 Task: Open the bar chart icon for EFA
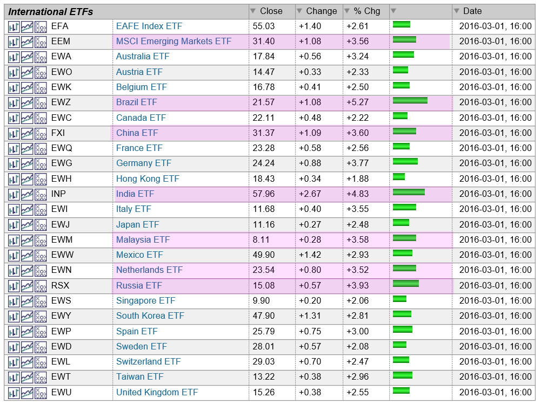tap(14, 26)
